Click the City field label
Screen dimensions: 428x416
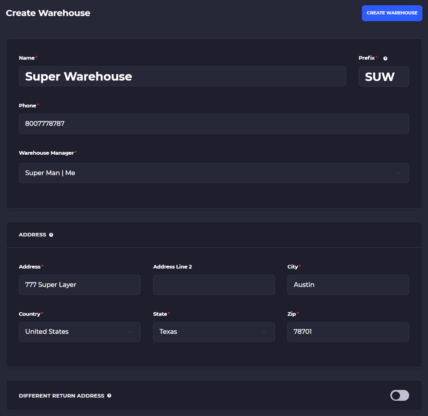coord(293,267)
